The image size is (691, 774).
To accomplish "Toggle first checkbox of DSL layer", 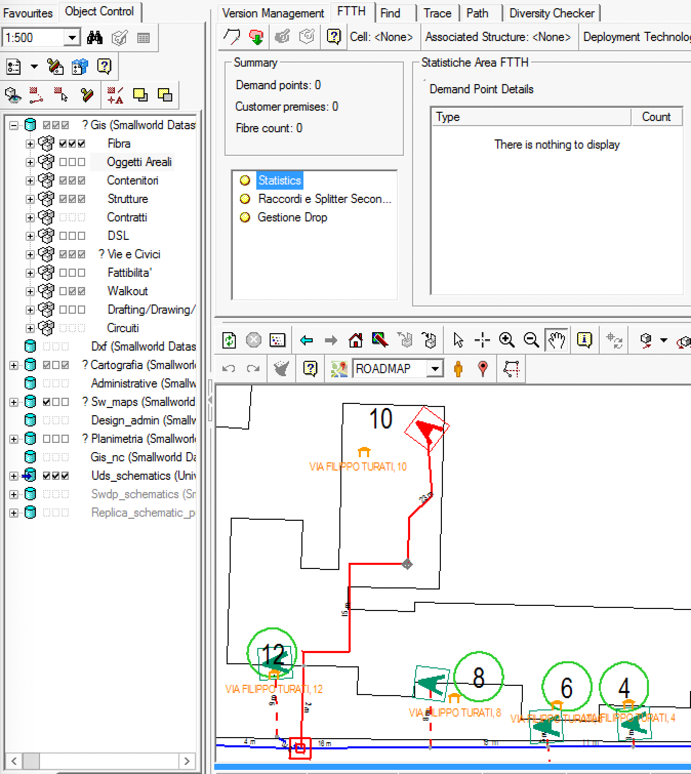I will click(63, 236).
